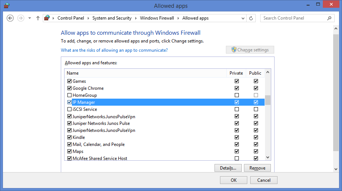Open the address bar history dropdown
The height and width of the screenshot is (191, 342).
click(243, 18)
